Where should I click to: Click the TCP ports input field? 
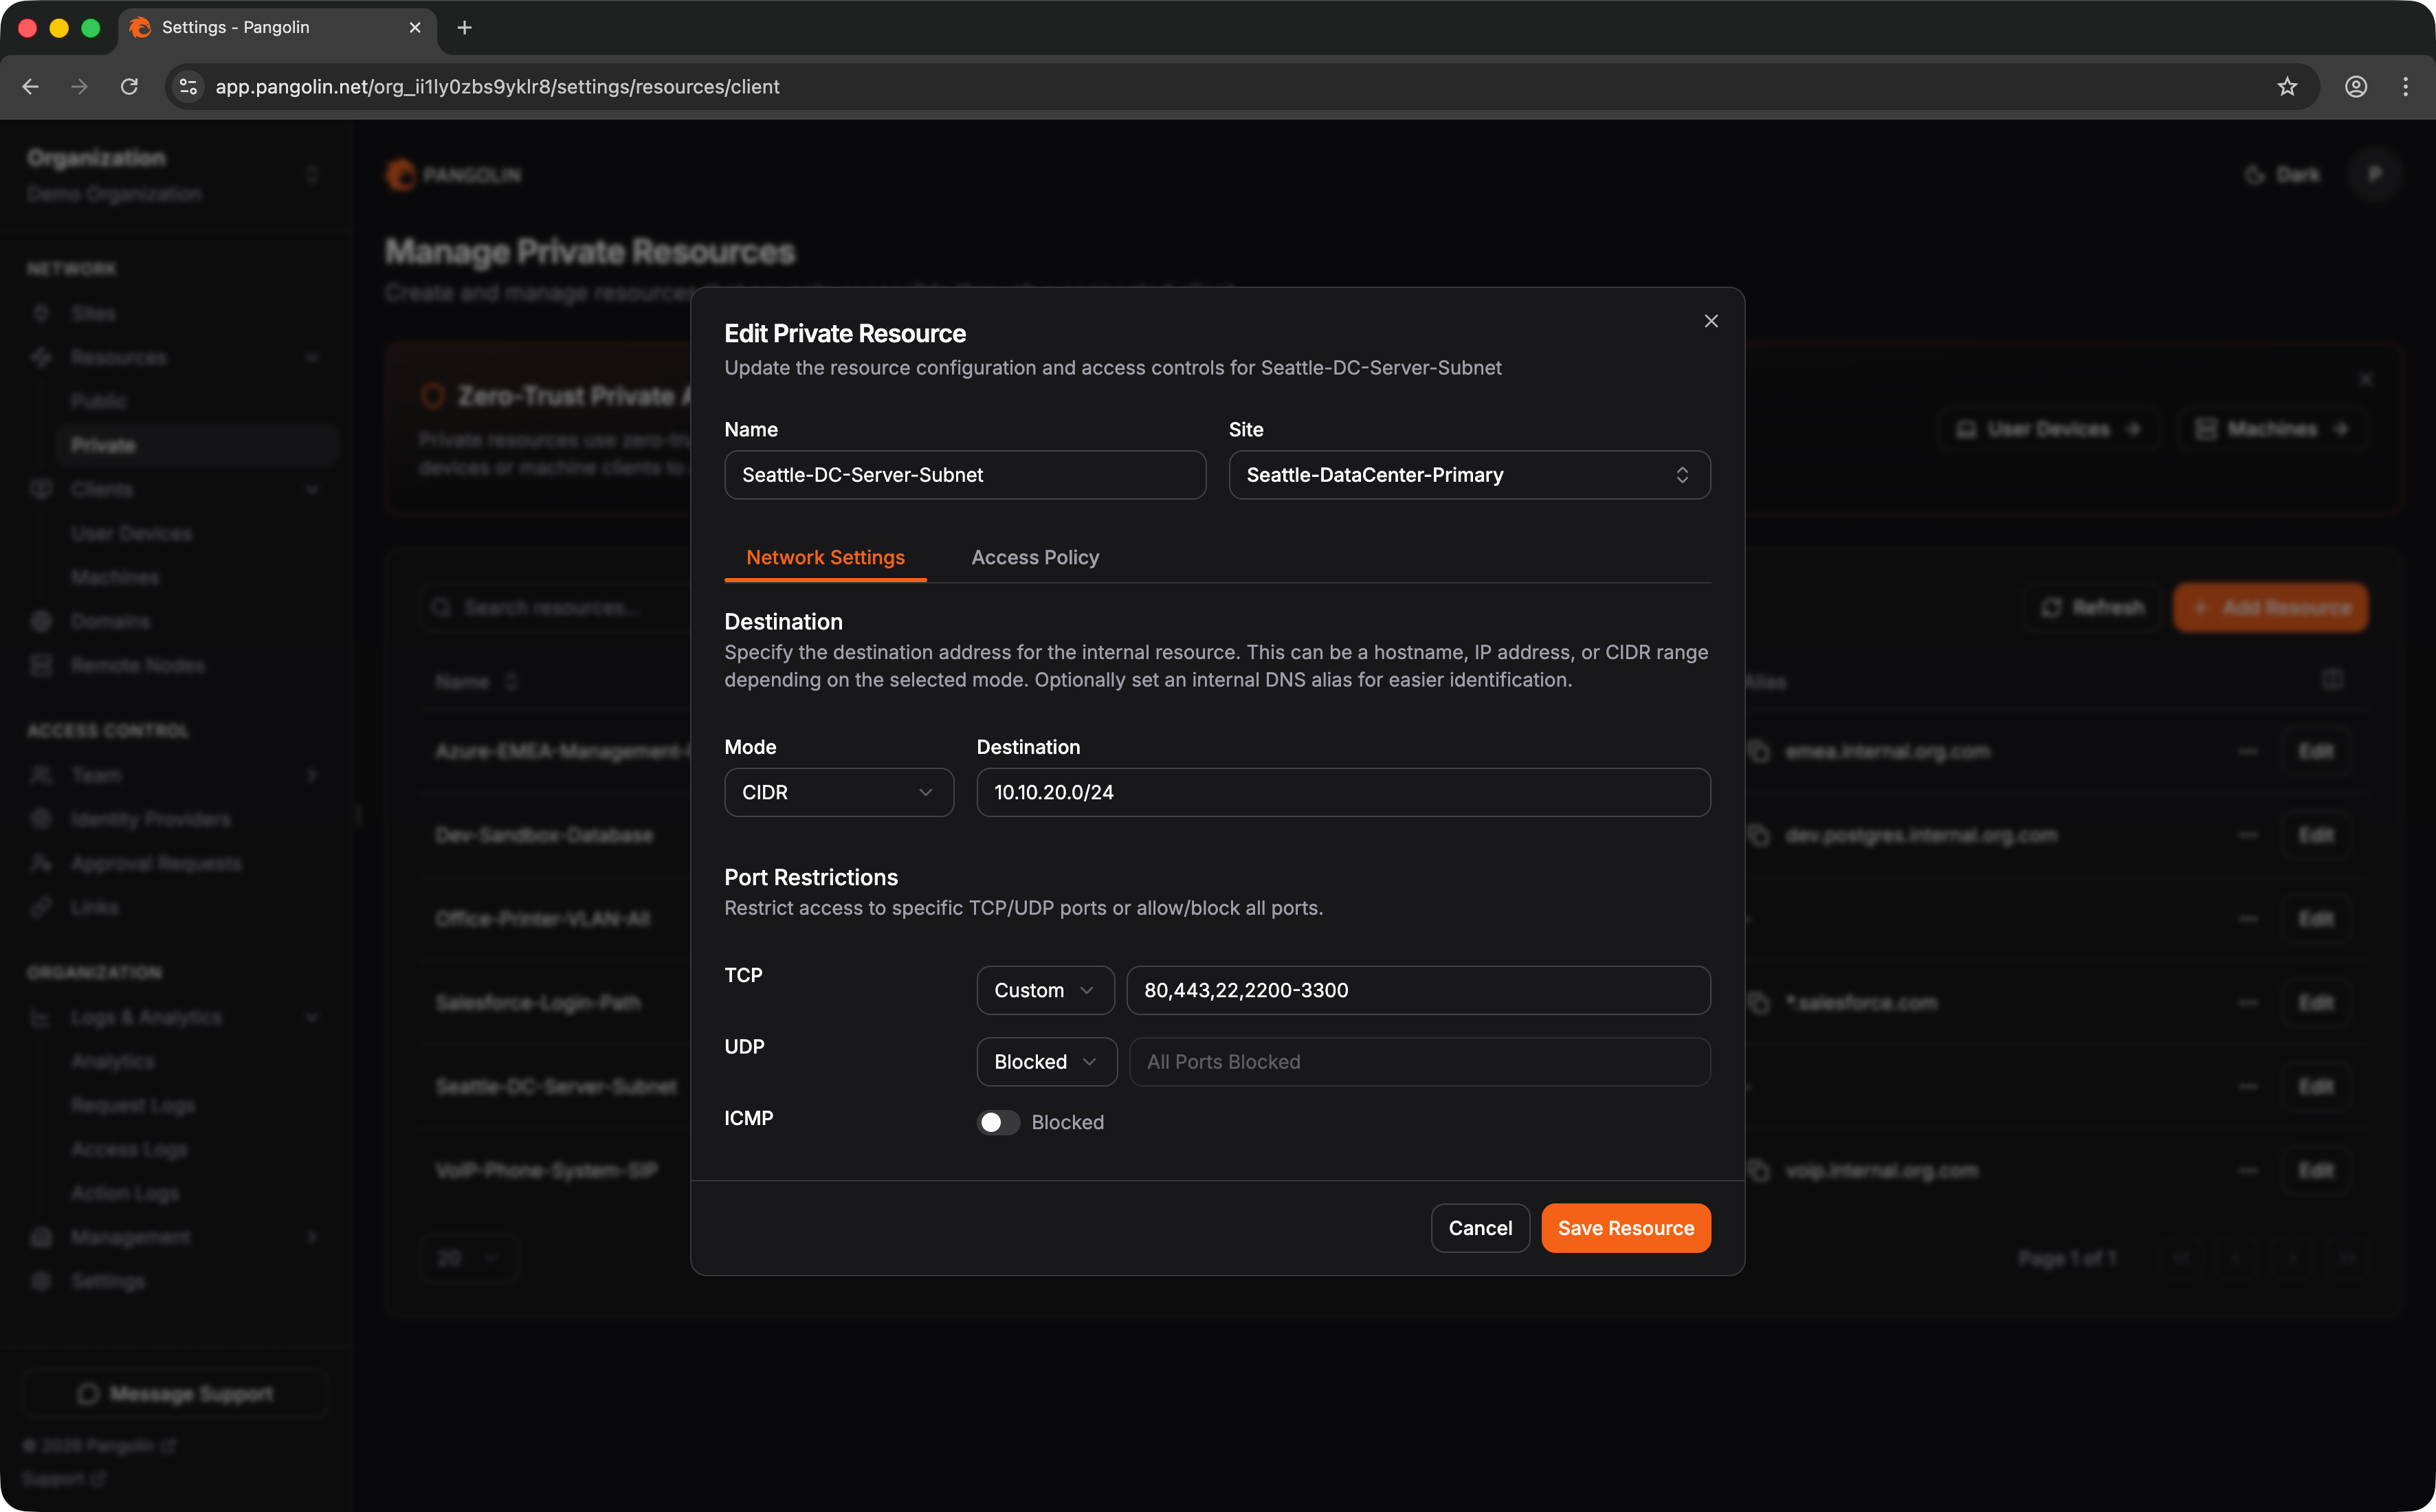1417,990
